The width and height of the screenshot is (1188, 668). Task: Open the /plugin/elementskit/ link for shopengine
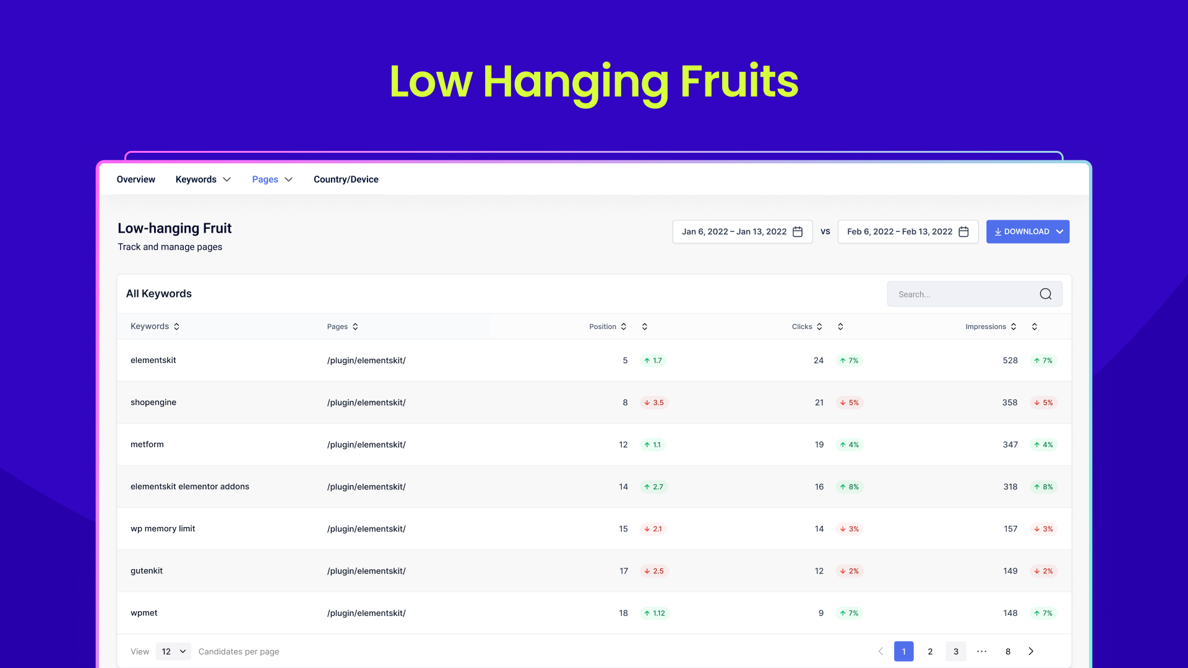366,403
